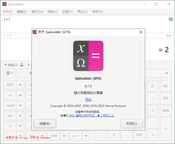Screen dimensions: 175x144
Task: Open dropdown arrow next to italic x key
Action: pyautogui.click(x=20, y=126)
